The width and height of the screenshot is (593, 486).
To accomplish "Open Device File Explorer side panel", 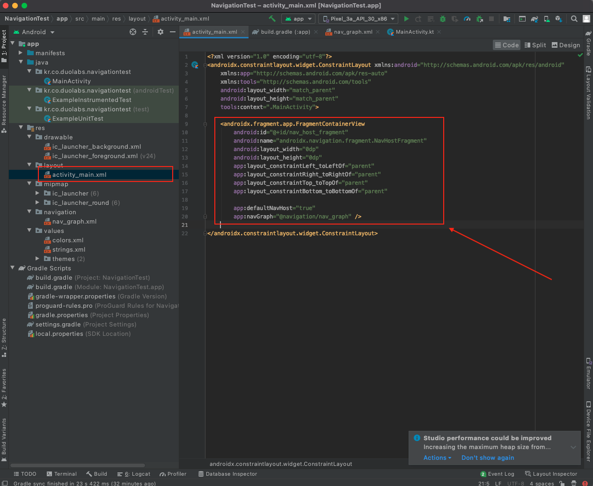I will click(588, 432).
